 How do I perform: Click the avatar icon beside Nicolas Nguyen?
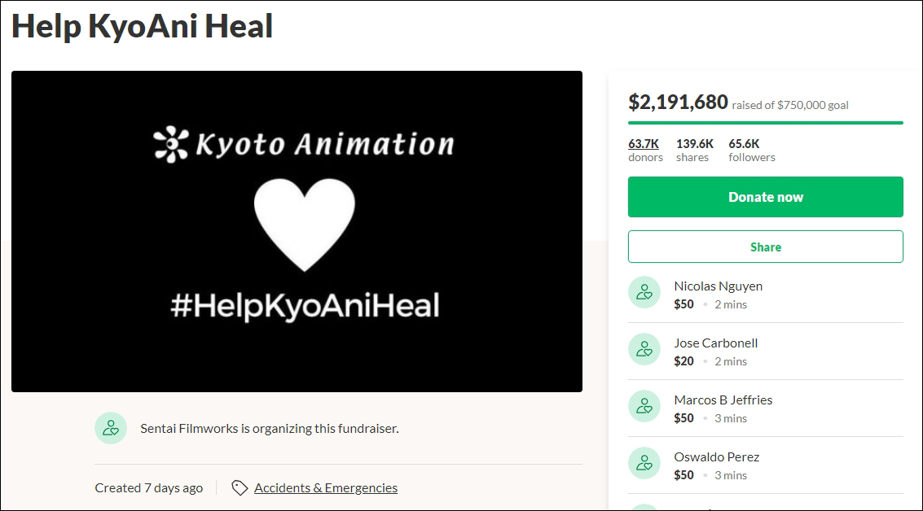tap(644, 292)
